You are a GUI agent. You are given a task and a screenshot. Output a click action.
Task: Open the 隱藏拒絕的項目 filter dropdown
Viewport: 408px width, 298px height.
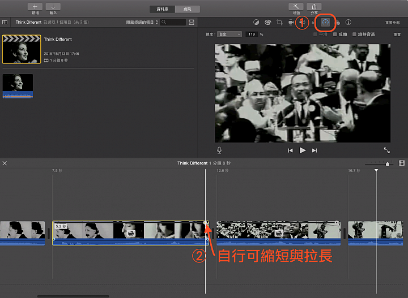point(142,22)
